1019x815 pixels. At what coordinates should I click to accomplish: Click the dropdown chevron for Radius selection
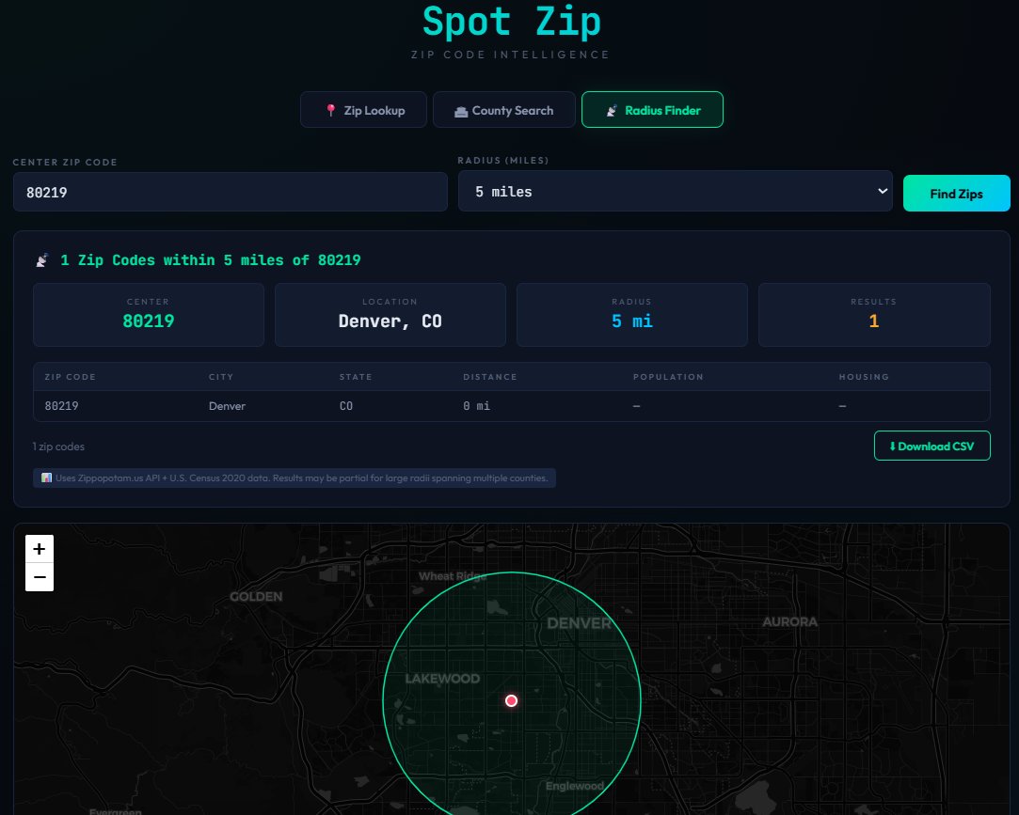pos(883,191)
